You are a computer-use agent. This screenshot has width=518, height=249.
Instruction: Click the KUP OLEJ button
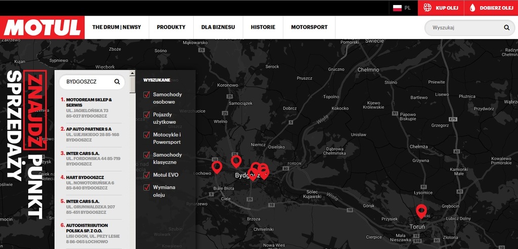pos(441,8)
